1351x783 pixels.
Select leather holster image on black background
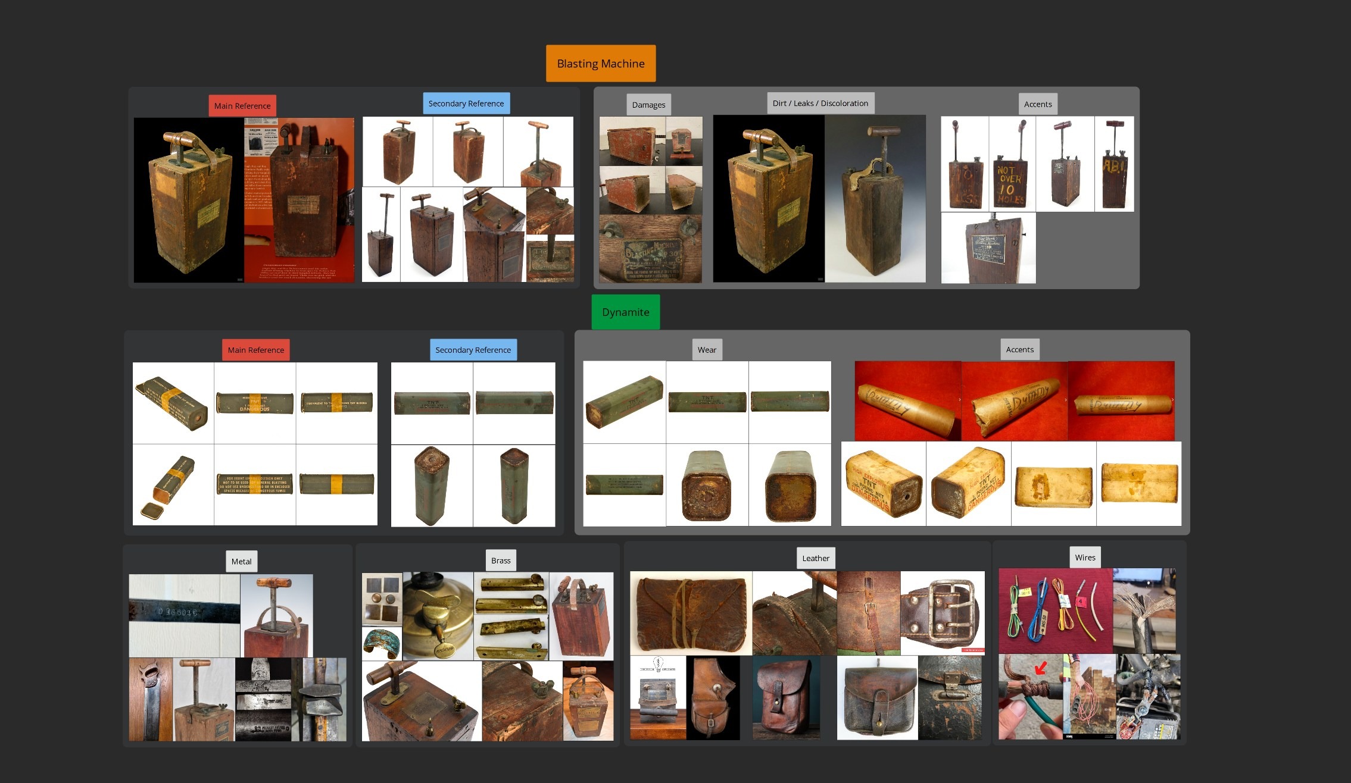713,698
